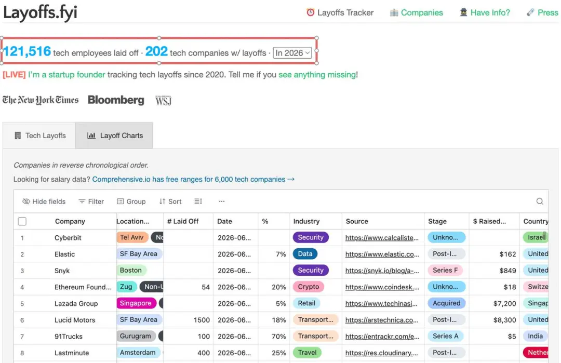561x363 pixels.
Task: Click the Singapore location tag
Action: [x=136, y=303]
